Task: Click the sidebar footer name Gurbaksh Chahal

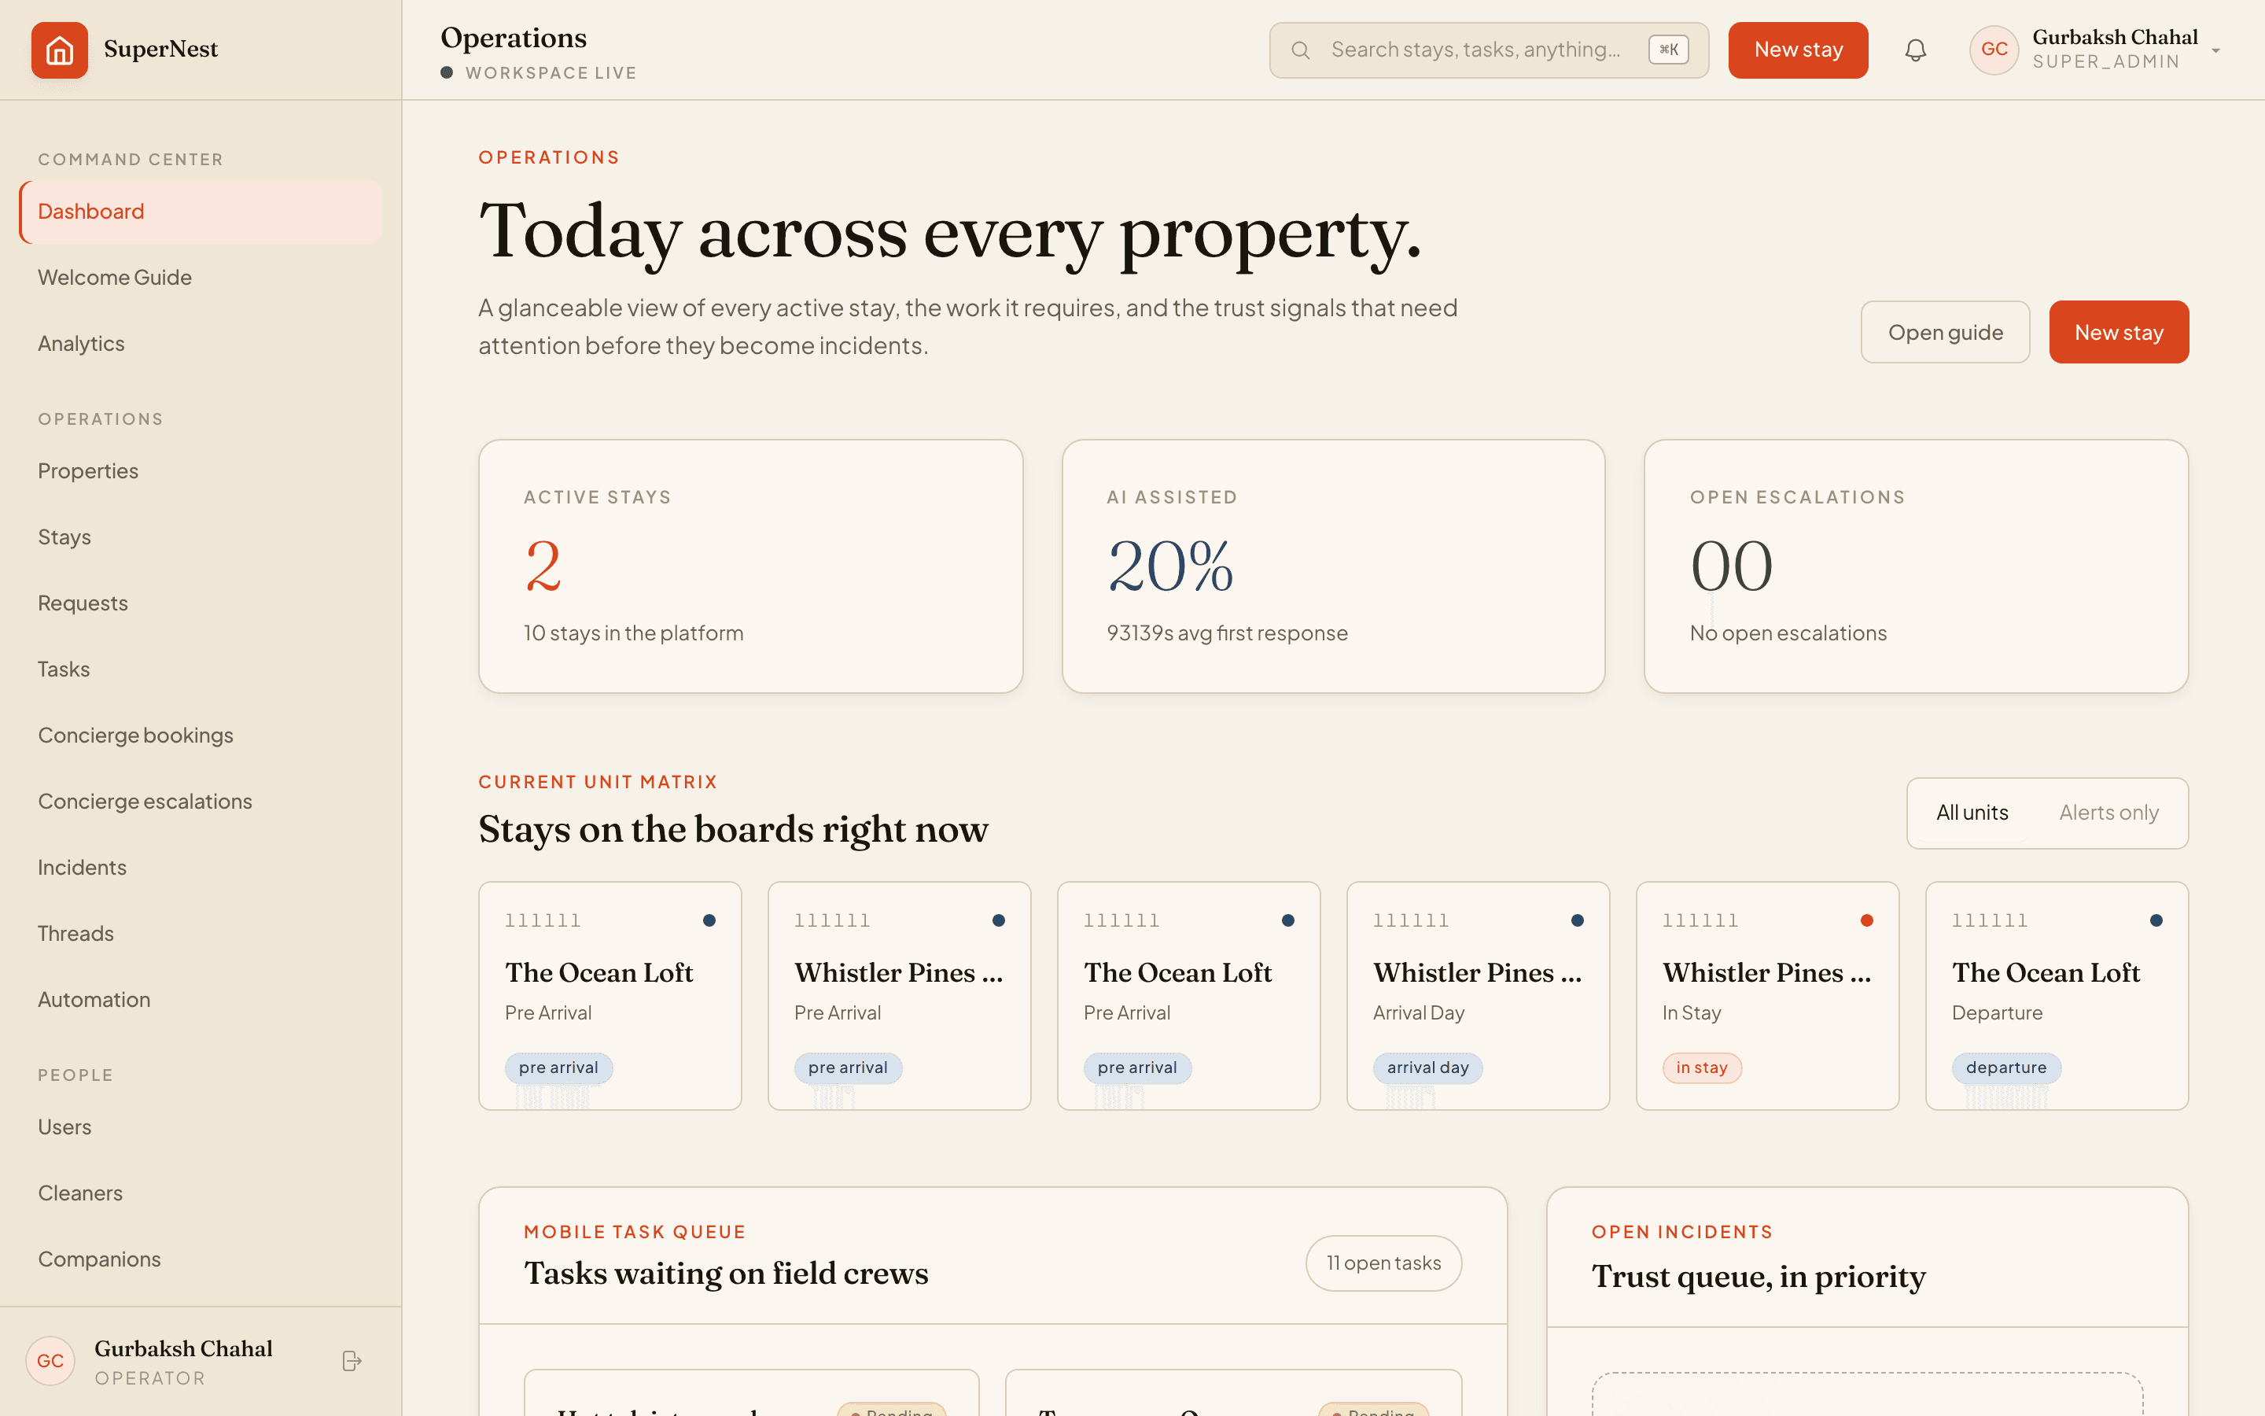Action: pyautogui.click(x=183, y=1348)
